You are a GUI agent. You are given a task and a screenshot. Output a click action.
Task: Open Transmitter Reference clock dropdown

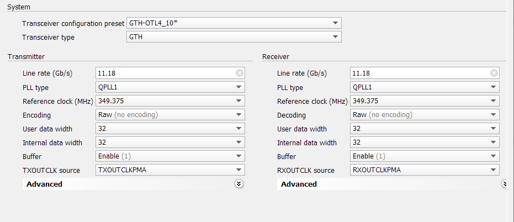[x=170, y=101]
